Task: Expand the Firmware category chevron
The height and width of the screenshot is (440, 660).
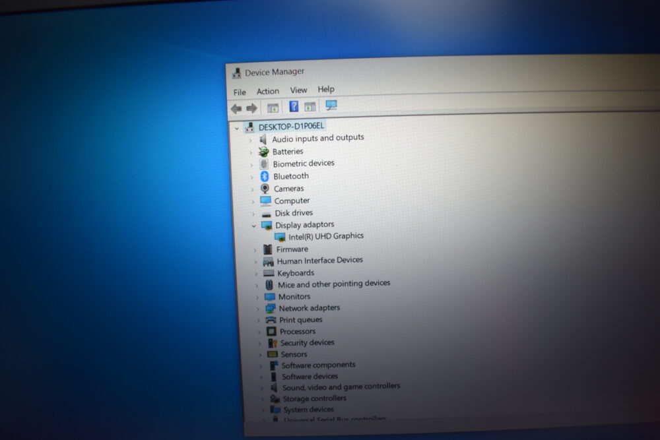Action: click(x=255, y=250)
